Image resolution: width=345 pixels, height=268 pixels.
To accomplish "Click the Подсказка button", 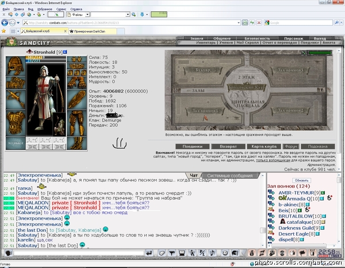I will [x=318, y=146].
